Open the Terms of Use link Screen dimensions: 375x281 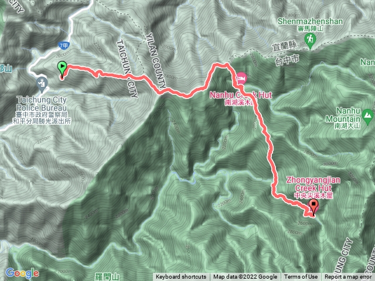click(x=301, y=277)
